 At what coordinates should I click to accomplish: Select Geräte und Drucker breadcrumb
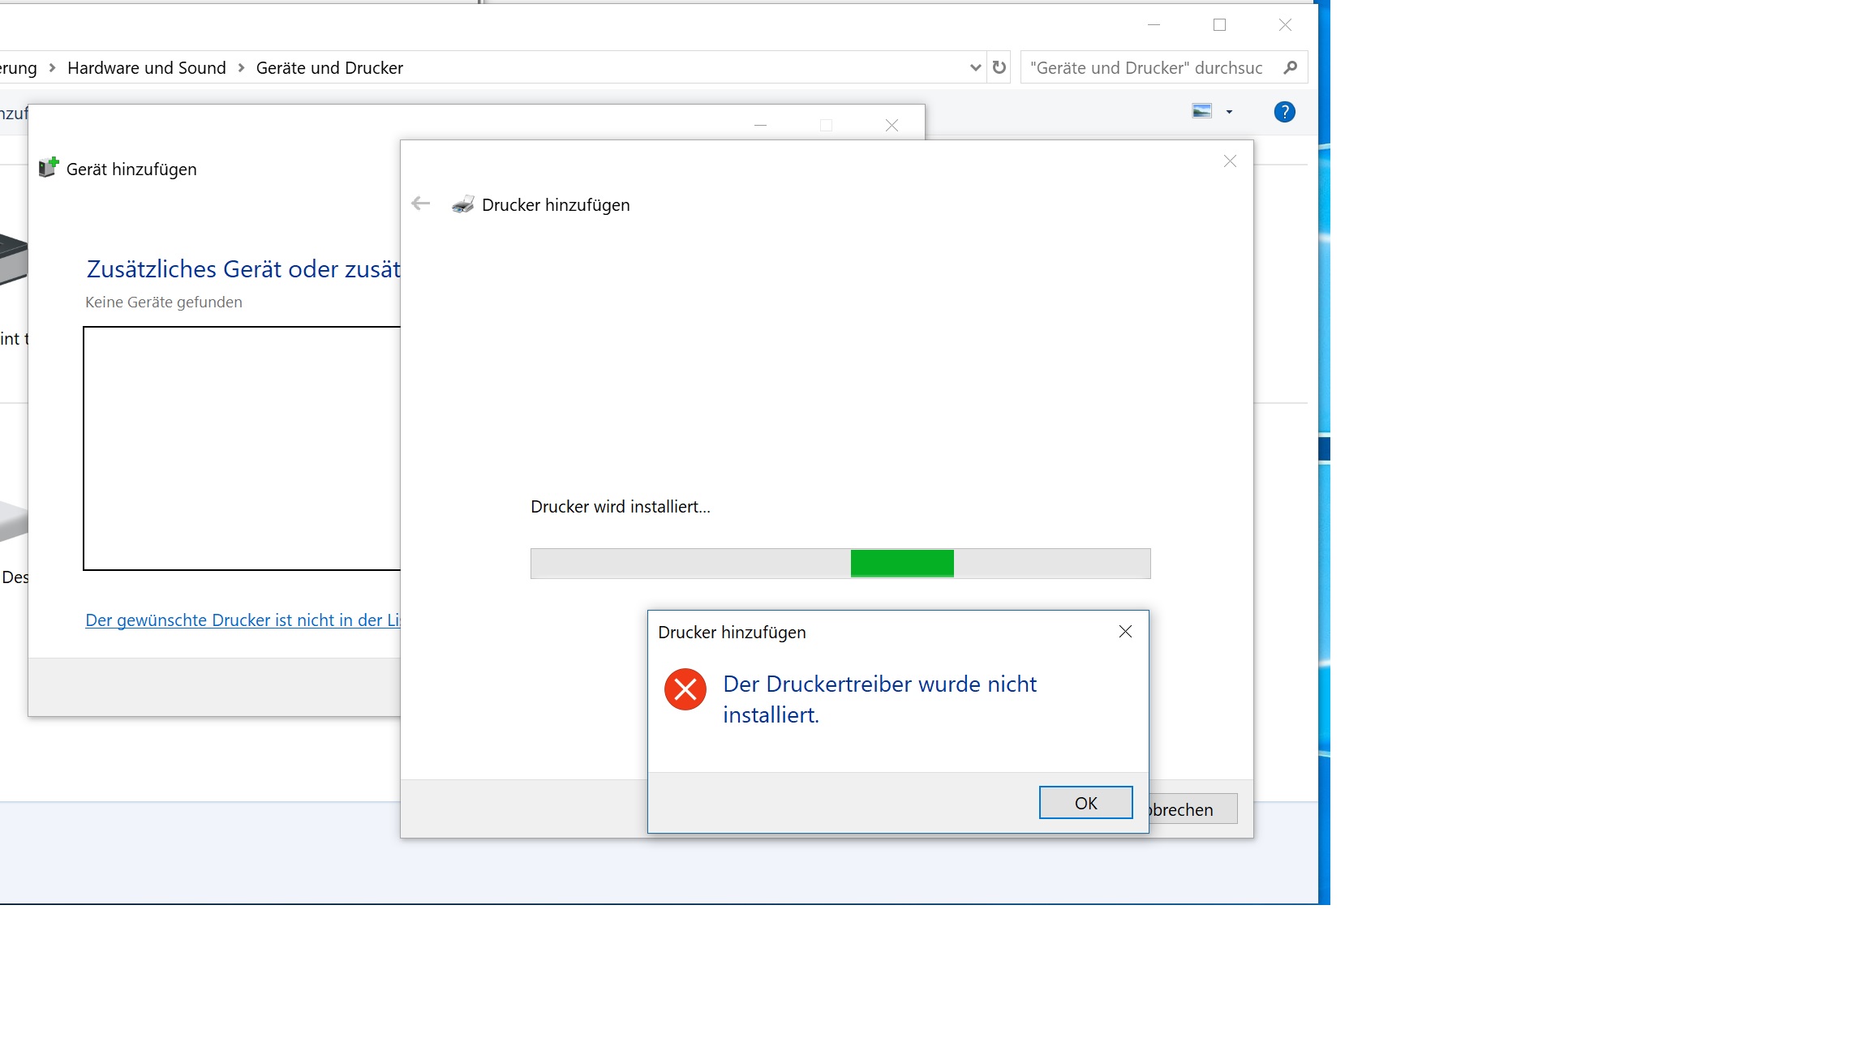329,68
